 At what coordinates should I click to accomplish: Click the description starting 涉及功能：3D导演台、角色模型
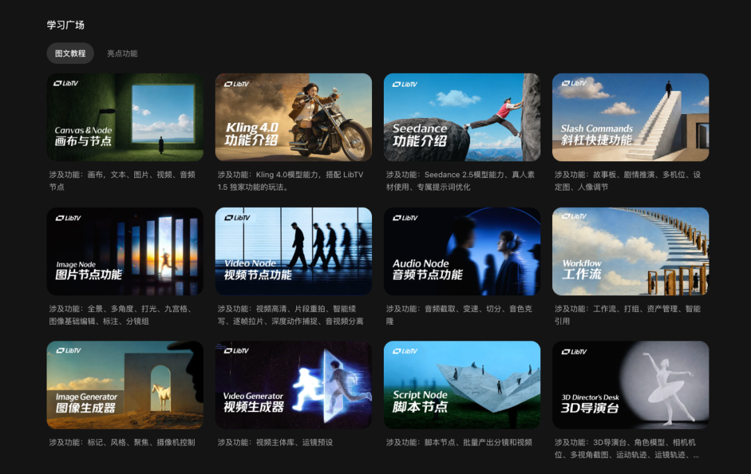(627, 448)
